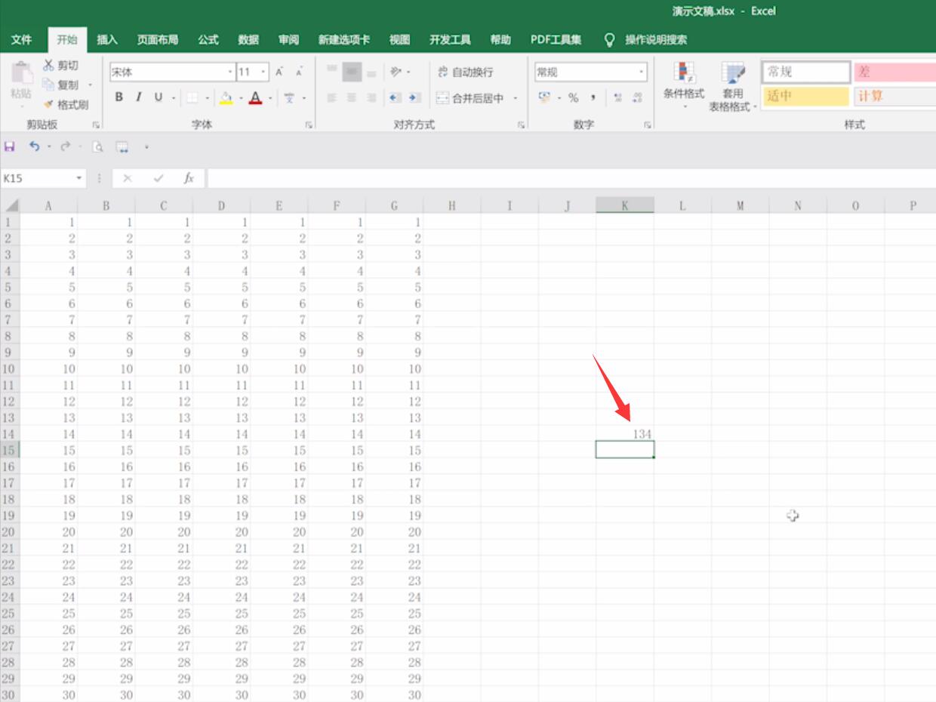The height and width of the screenshot is (702, 936).
Task: Open Conditional Formatting (条件格式) menu
Action: (x=684, y=86)
